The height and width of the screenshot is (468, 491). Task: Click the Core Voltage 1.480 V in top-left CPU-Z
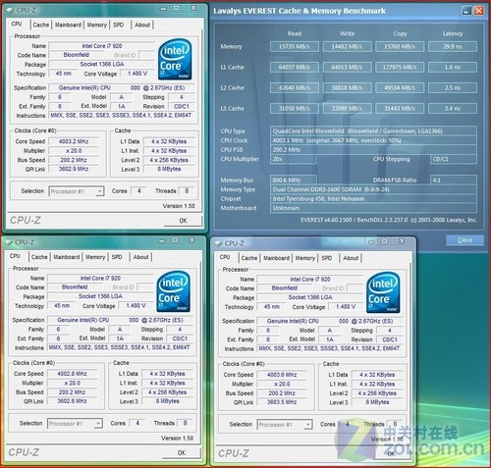pyautogui.click(x=136, y=74)
